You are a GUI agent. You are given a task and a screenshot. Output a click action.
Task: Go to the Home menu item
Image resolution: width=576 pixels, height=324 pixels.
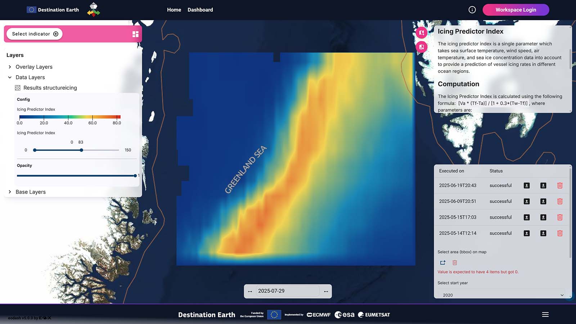[x=174, y=10]
